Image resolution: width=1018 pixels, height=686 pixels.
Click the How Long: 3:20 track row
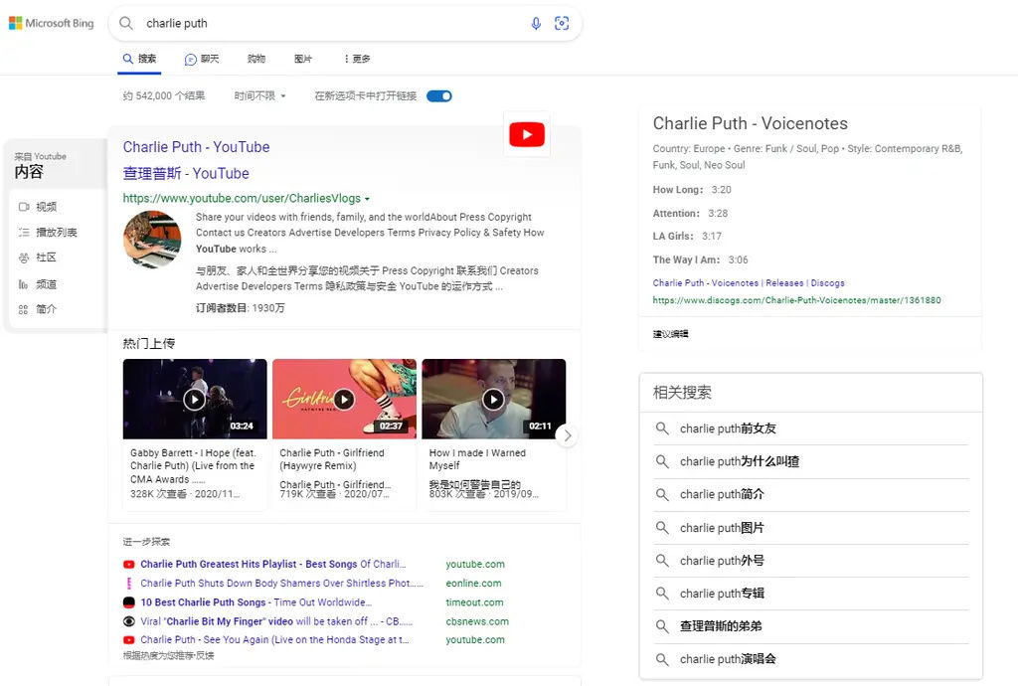pos(692,190)
